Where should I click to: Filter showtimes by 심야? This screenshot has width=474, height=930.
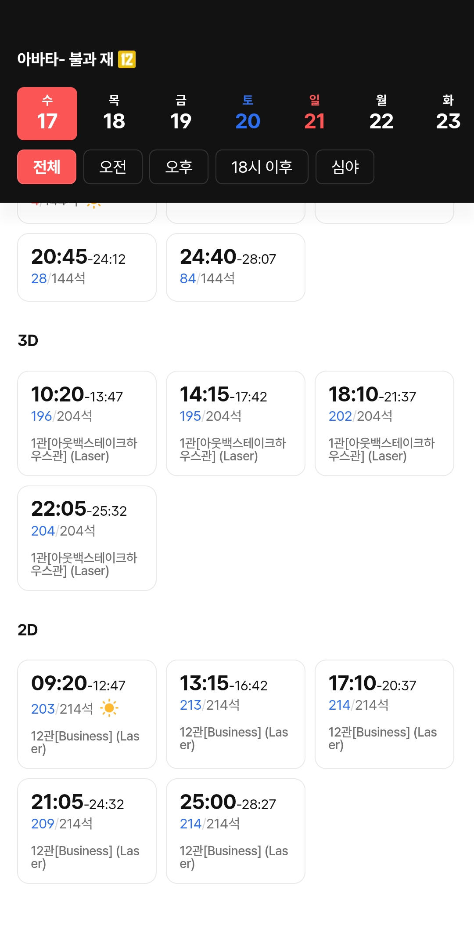tap(345, 167)
